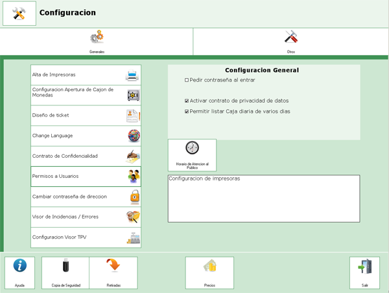Enable Pedir contraseña al entrar checkbox
The height and width of the screenshot is (293, 389).
[187, 80]
